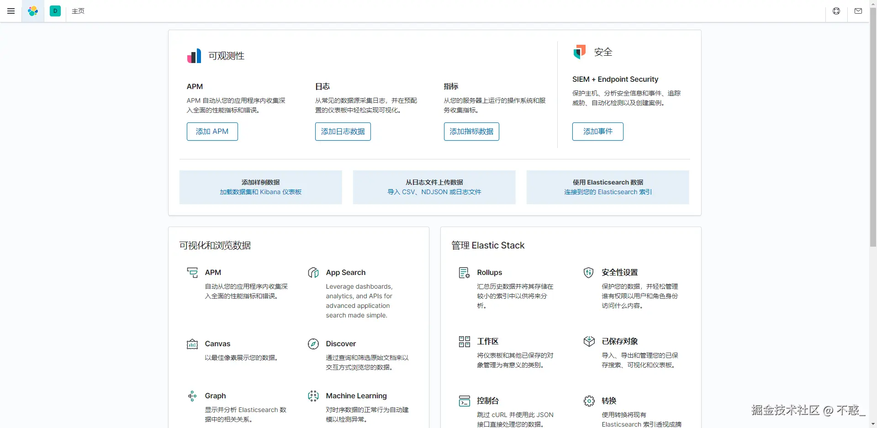Image resolution: width=877 pixels, height=428 pixels.
Task: Click the App Search icon
Action: tap(313, 273)
